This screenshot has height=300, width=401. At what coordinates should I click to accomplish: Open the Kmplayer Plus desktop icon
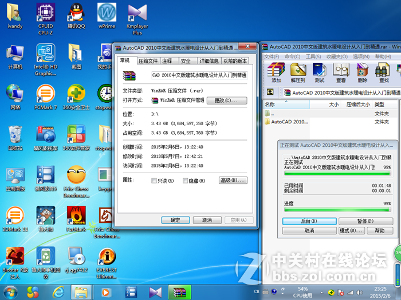tap(137, 19)
